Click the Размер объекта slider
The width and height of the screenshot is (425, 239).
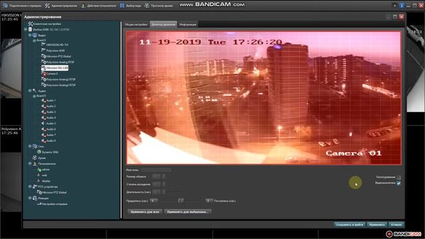(x=172, y=177)
